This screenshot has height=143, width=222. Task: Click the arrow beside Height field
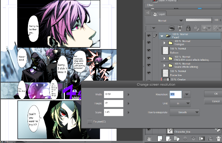(x=128, y=104)
